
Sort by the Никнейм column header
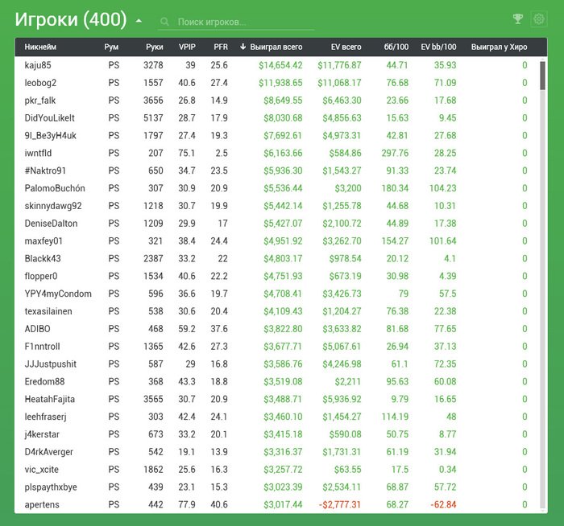(40, 47)
